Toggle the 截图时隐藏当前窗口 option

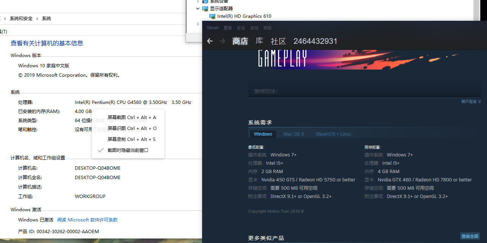click(128, 150)
